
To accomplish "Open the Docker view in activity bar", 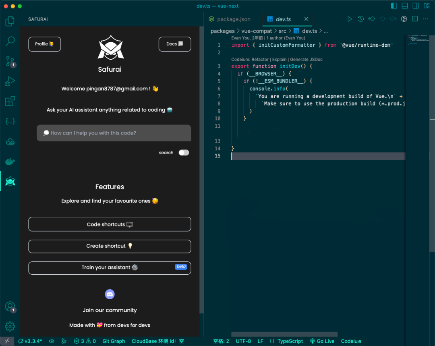I will [10, 161].
